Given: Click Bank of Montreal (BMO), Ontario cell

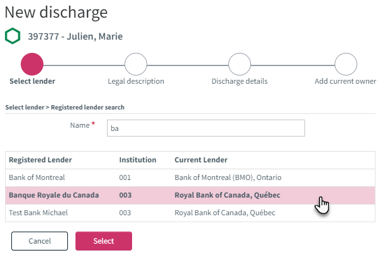Looking at the screenshot, I should click(228, 177).
